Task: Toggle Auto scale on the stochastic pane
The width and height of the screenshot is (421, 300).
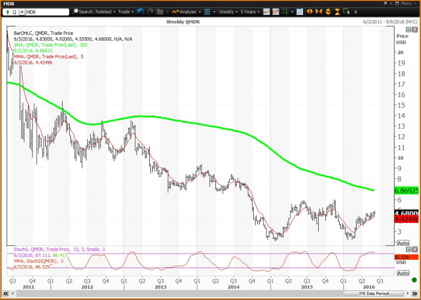Action: coord(402,273)
